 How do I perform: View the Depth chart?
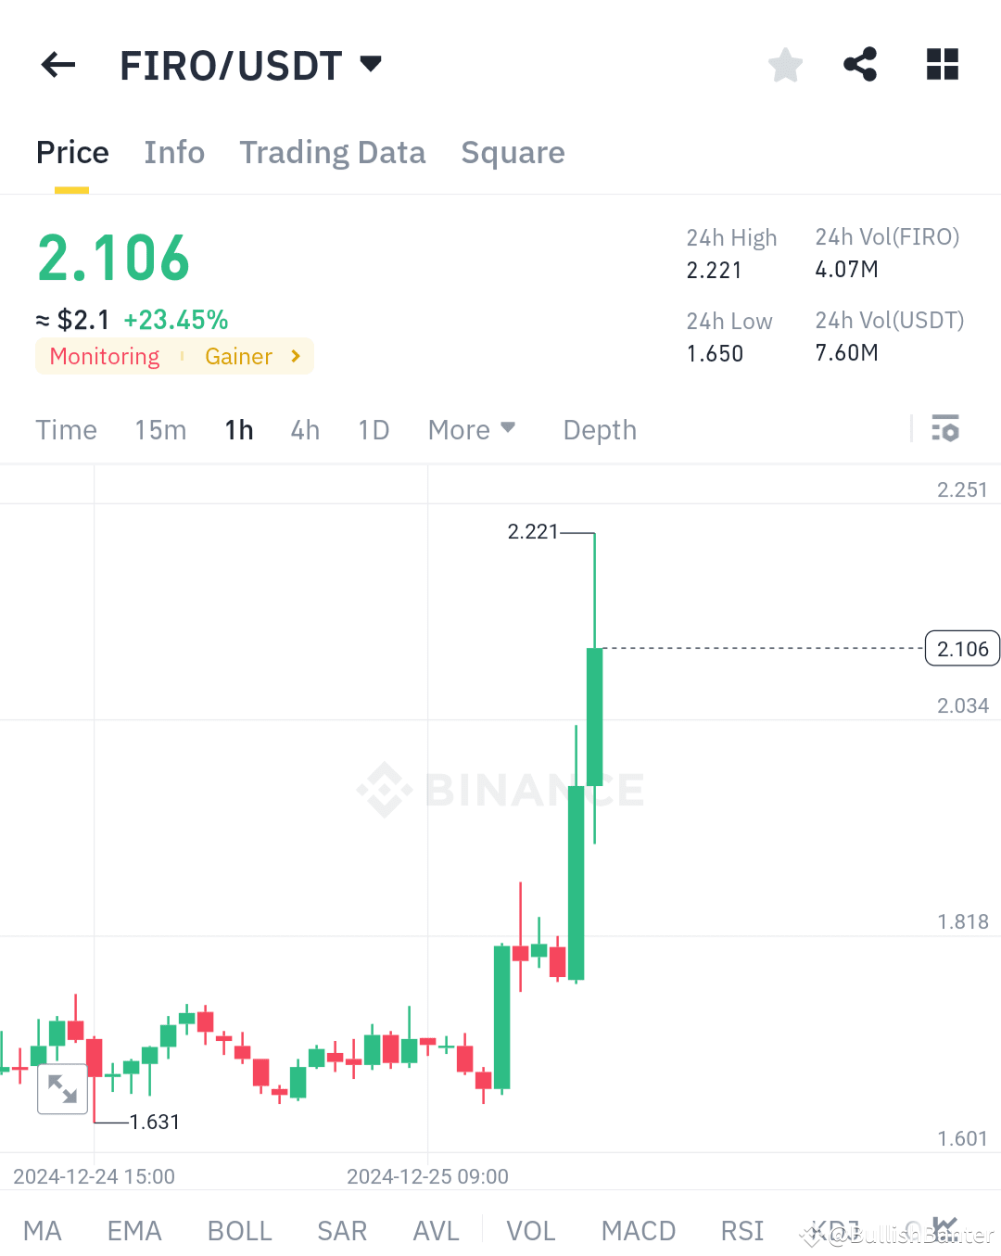[x=599, y=428]
